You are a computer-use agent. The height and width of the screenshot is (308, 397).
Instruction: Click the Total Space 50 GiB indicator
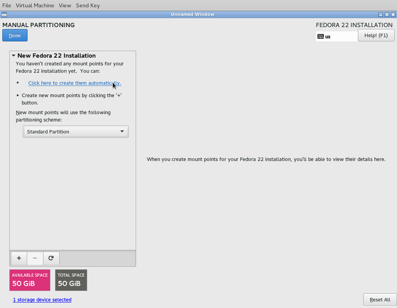click(x=70, y=280)
